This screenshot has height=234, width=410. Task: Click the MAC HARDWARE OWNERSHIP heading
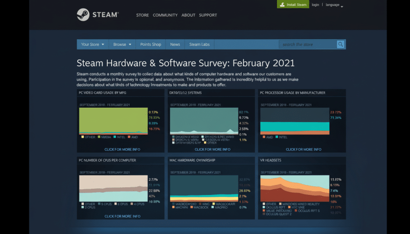192,160
